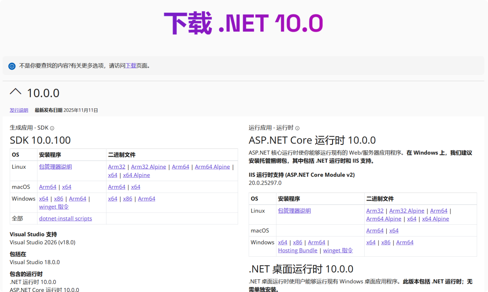Download SDK Linux Arm32 Alpine binary
Screen dimensions: 488x292
click(x=149, y=167)
